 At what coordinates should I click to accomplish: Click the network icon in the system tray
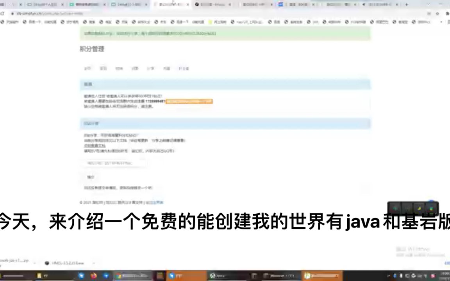pos(420,276)
